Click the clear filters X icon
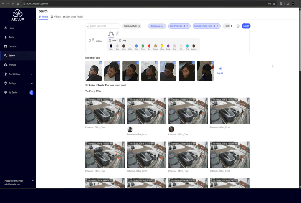Viewport: 301px width, 203px height. click(x=238, y=26)
